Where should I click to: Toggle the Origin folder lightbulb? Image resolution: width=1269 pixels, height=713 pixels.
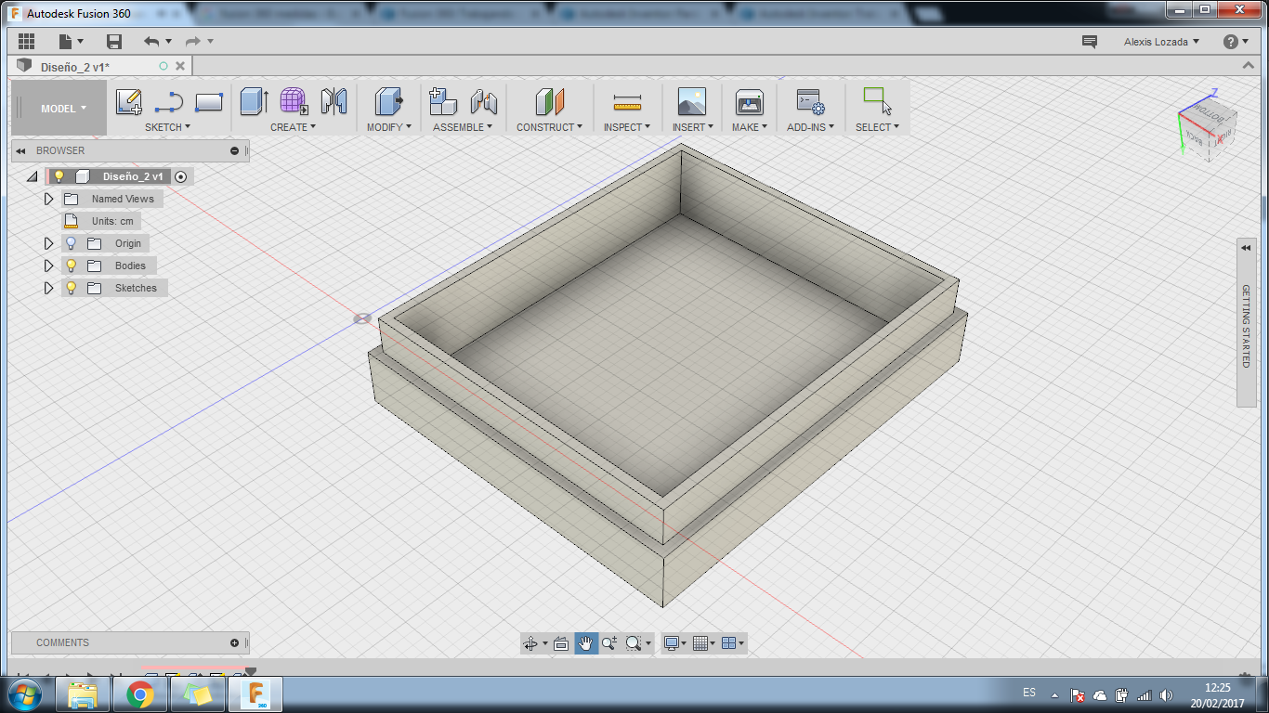[71, 243]
